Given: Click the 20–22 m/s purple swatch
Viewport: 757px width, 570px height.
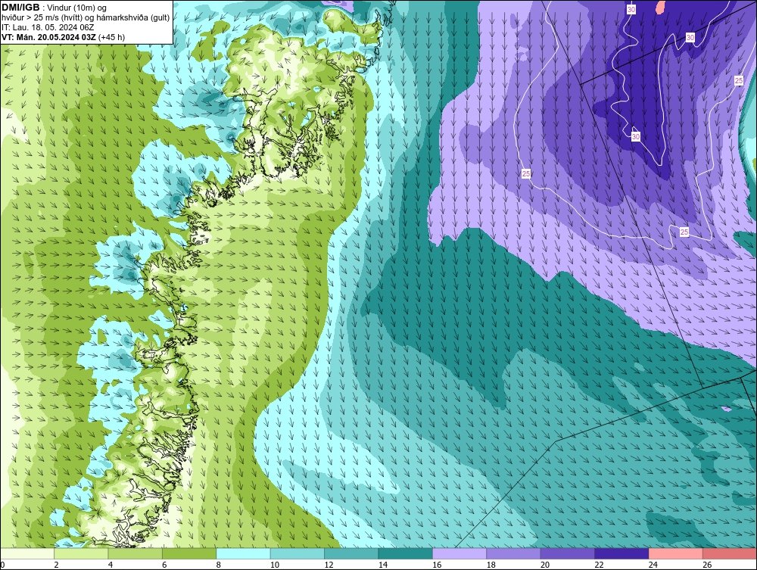Looking at the screenshot, I should click(x=568, y=553).
